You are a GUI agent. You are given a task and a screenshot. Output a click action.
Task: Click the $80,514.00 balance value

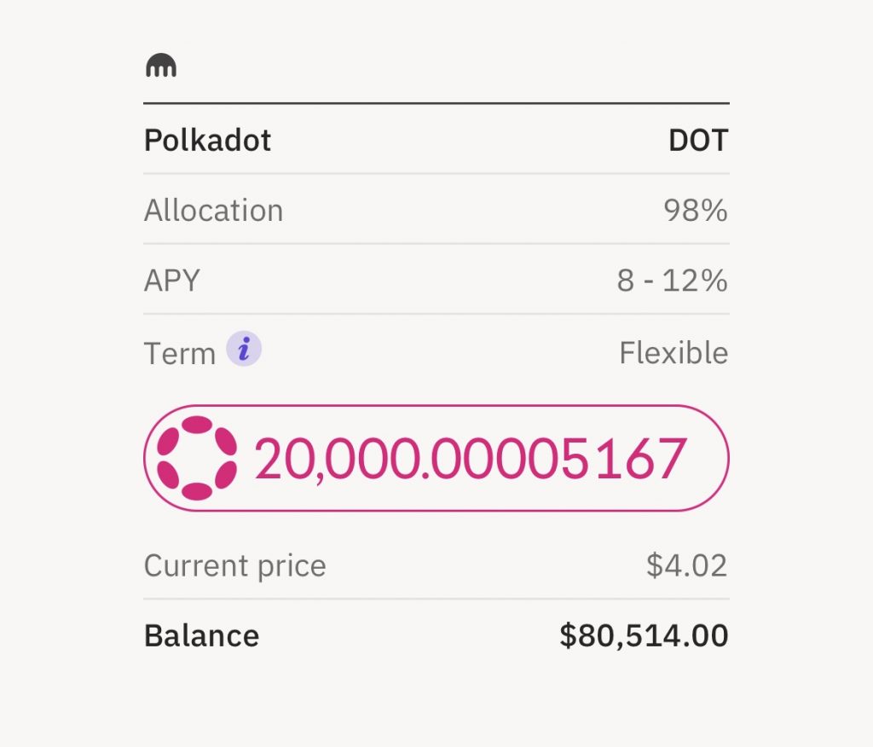(644, 635)
